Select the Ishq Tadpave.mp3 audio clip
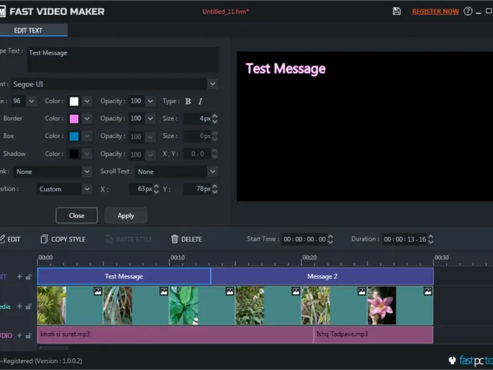The image size is (493, 370). (x=373, y=334)
